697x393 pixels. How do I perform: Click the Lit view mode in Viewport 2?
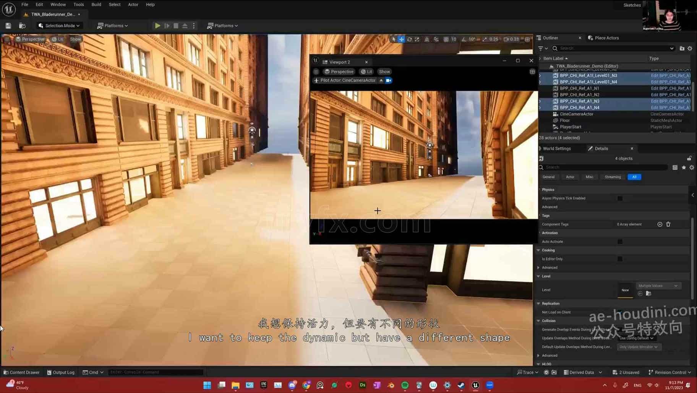click(366, 71)
